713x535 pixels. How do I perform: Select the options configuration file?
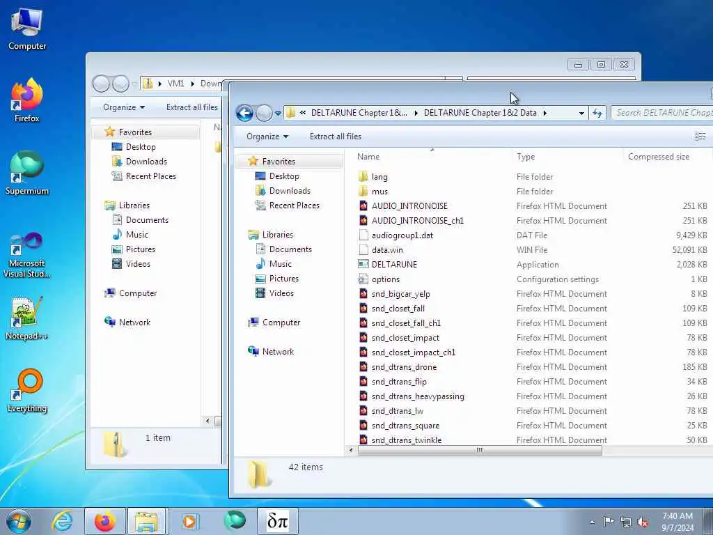[385, 279]
